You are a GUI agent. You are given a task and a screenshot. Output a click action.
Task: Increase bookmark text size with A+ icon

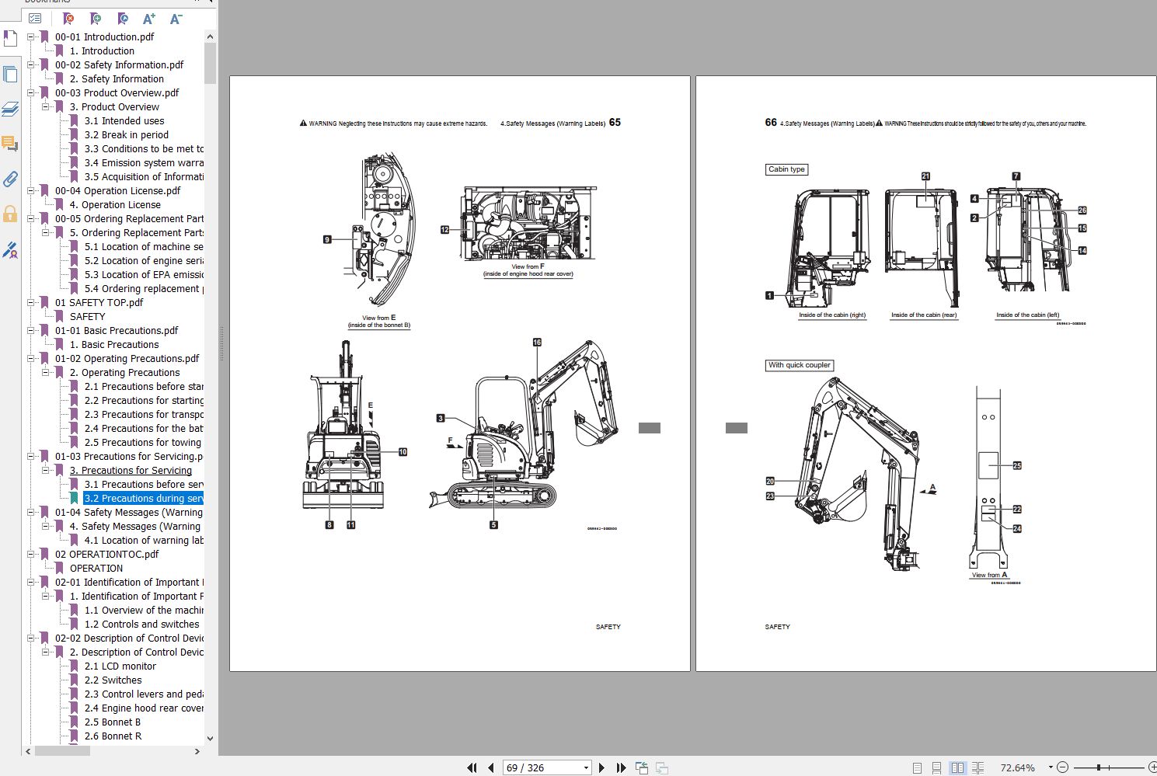tap(149, 18)
